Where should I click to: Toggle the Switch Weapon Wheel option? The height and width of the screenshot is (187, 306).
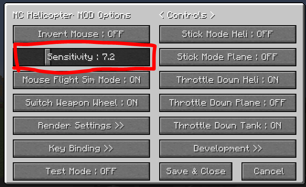click(x=81, y=103)
